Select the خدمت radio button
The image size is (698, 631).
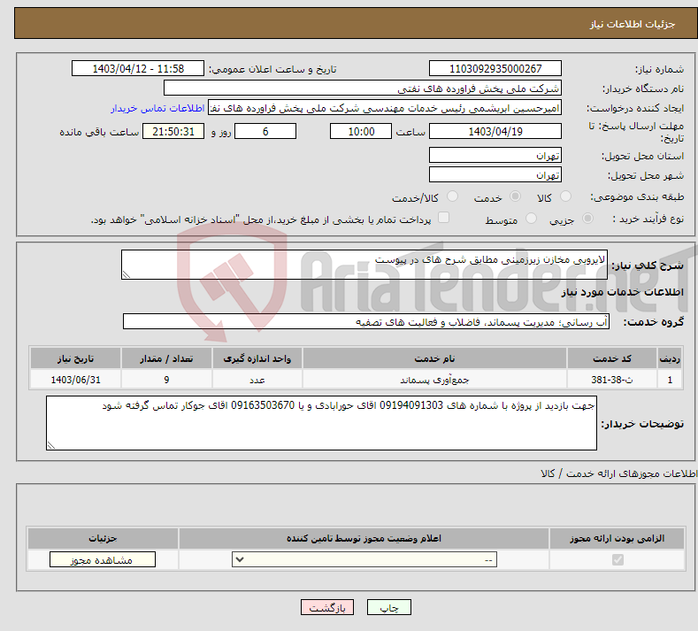(515, 196)
